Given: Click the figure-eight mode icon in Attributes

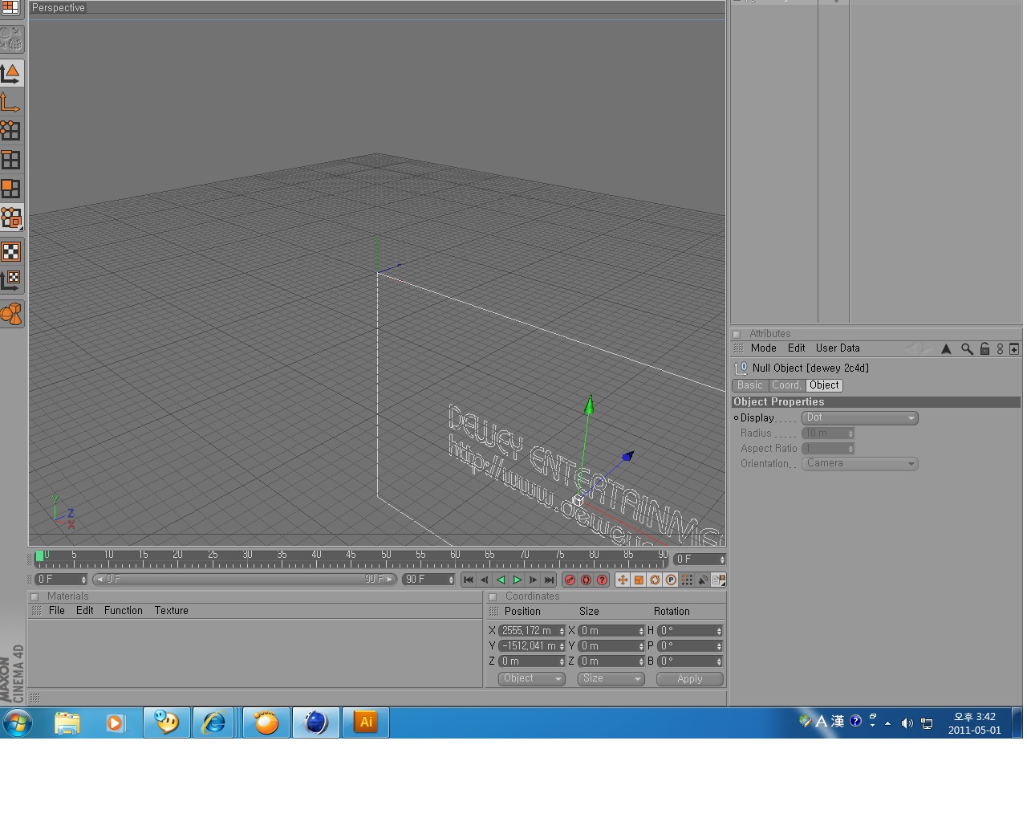Looking at the screenshot, I should coord(1000,349).
